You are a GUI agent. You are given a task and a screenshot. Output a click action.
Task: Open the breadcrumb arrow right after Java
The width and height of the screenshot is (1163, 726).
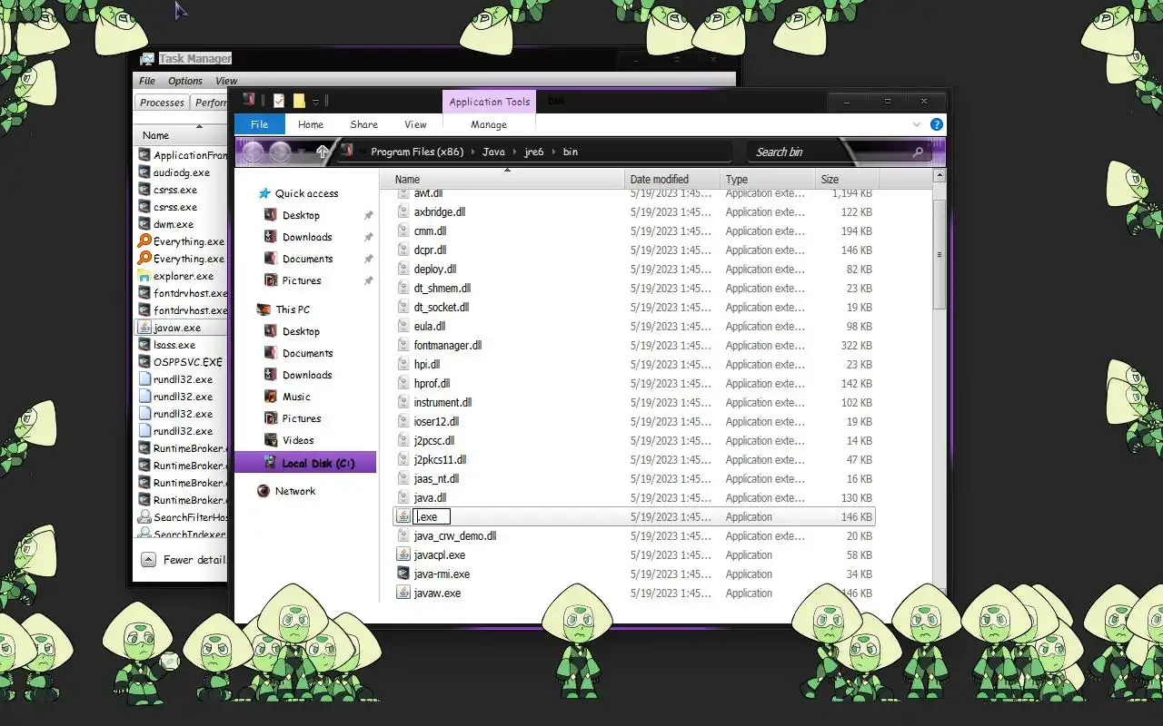tap(514, 152)
